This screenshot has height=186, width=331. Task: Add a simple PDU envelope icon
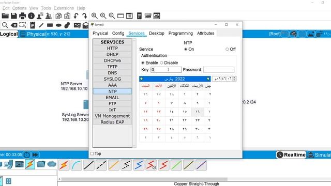(77, 25)
